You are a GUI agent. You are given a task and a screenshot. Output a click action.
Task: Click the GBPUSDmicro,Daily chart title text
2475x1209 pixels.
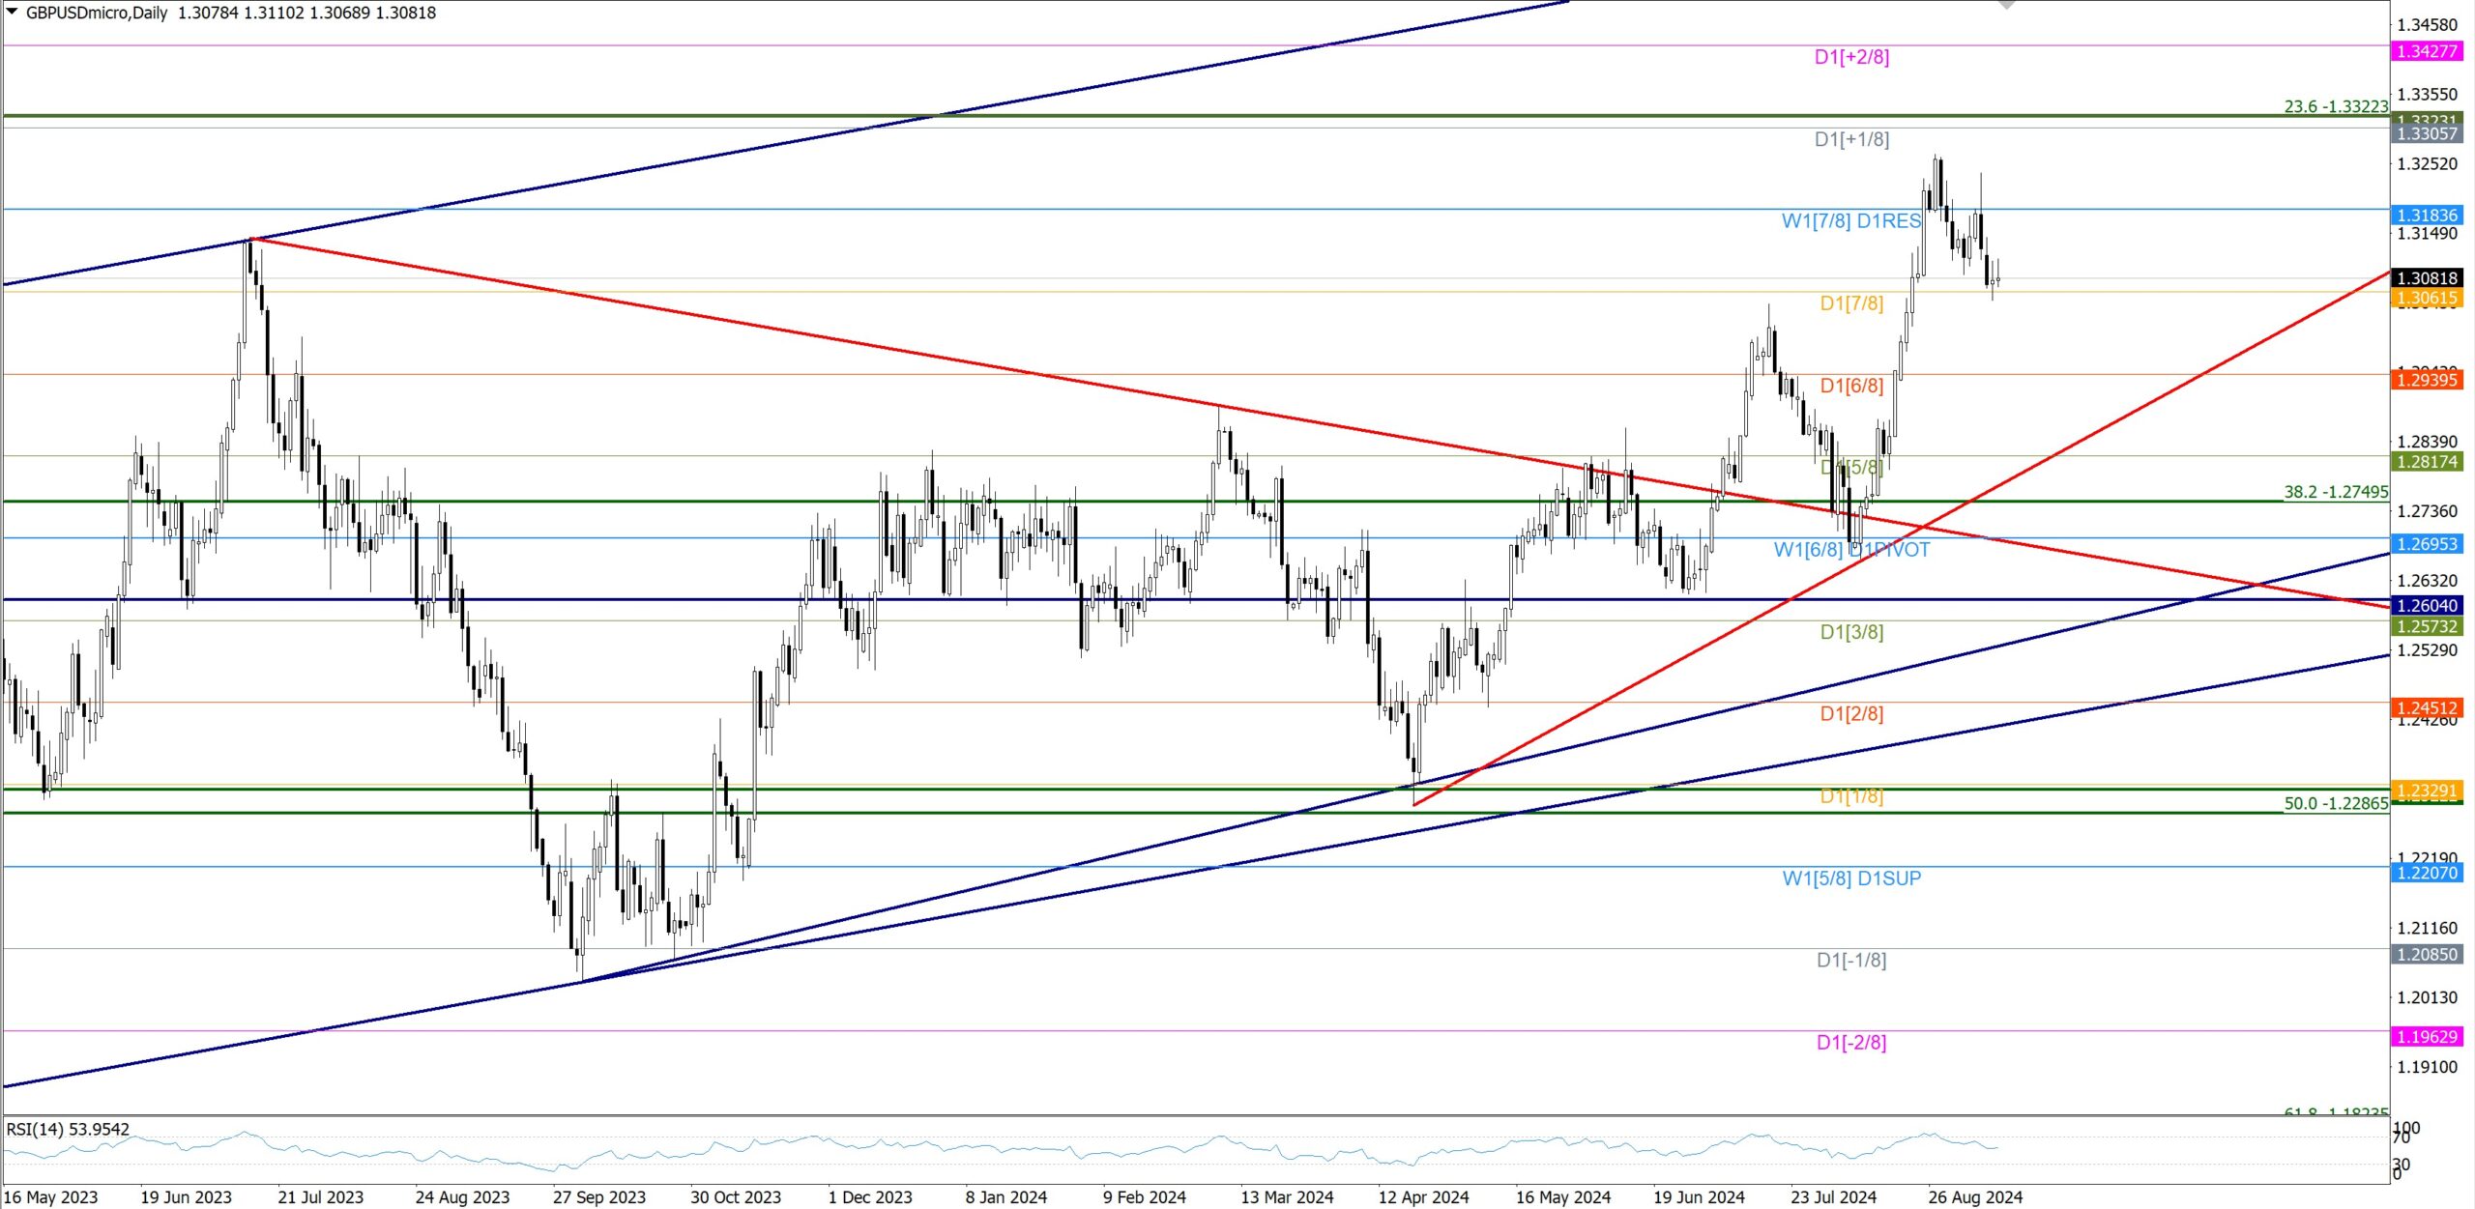97,13
